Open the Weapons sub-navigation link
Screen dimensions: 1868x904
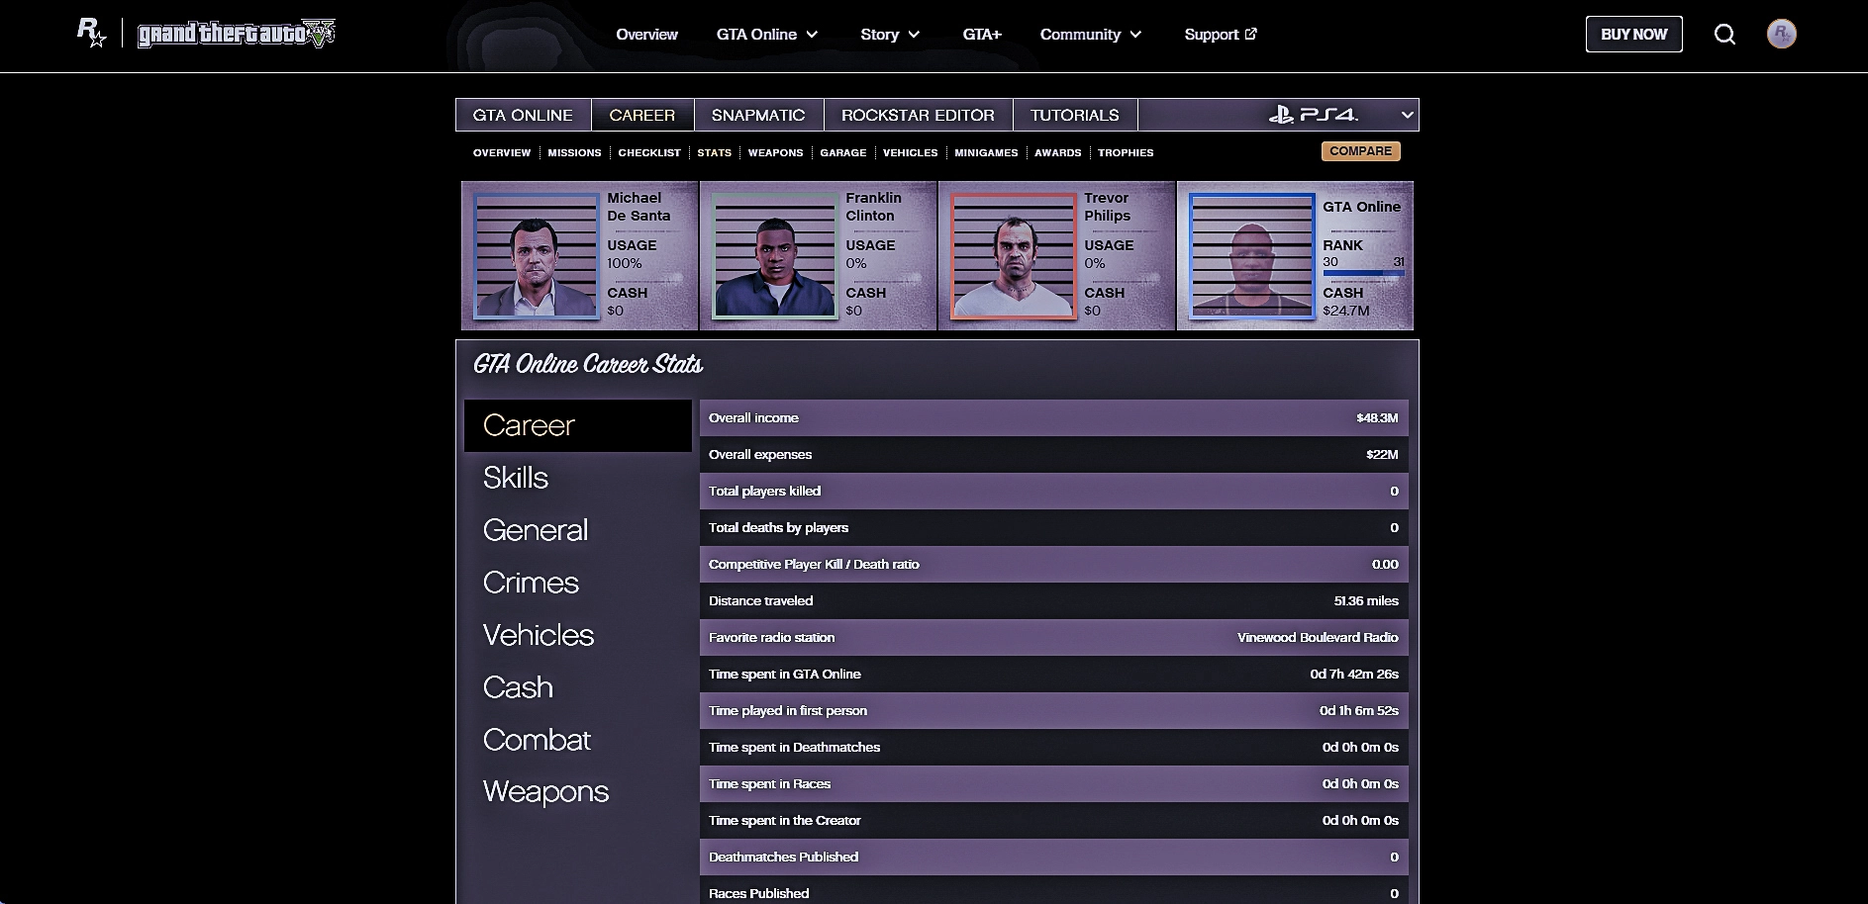pos(775,152)
